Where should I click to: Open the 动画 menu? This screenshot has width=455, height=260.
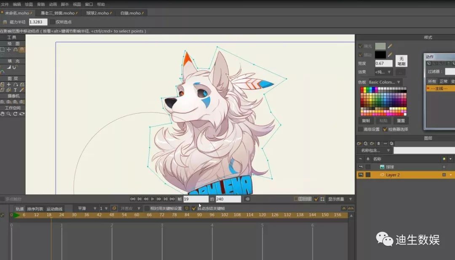53,4
